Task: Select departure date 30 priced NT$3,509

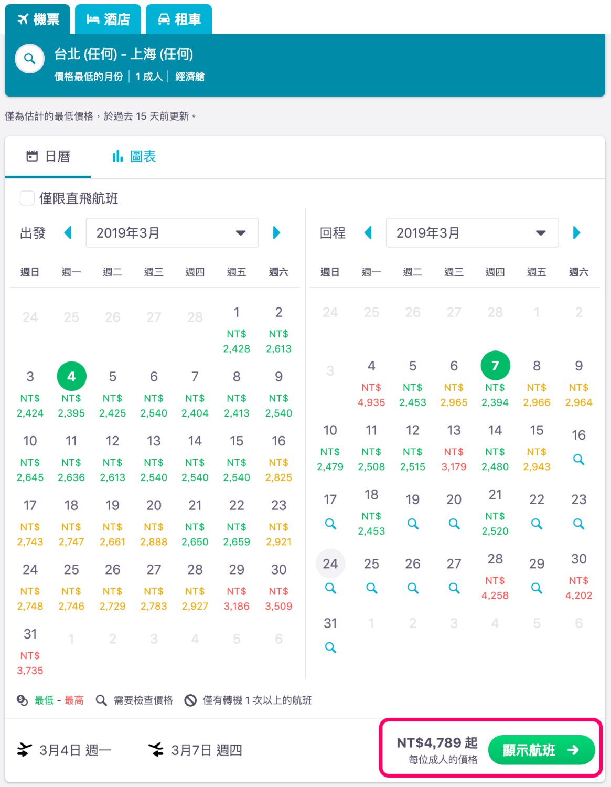Action: (278, 587)
